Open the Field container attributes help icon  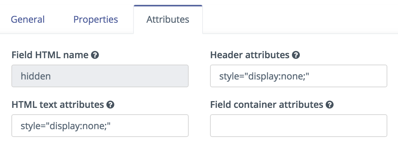(329, 104)
